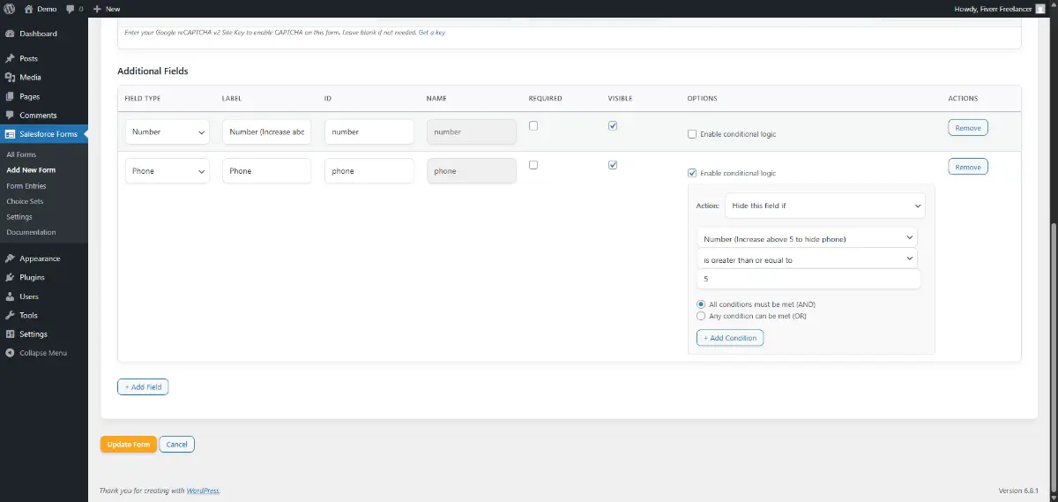Screen dimensions: 1058x502
Task: Select Any condition can be met (OR)
Action: coord(701,316)
